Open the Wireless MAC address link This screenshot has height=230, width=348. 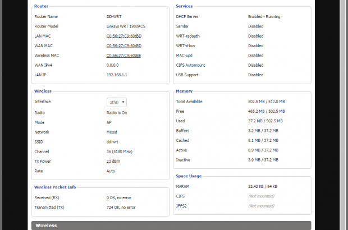pos(123,56)
